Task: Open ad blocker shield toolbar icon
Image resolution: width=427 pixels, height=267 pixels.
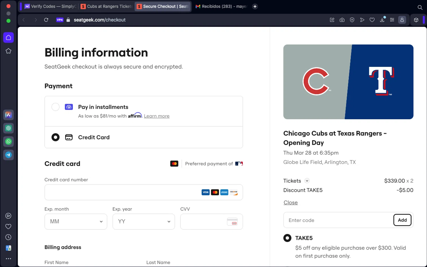Action: tap(352, 20)
